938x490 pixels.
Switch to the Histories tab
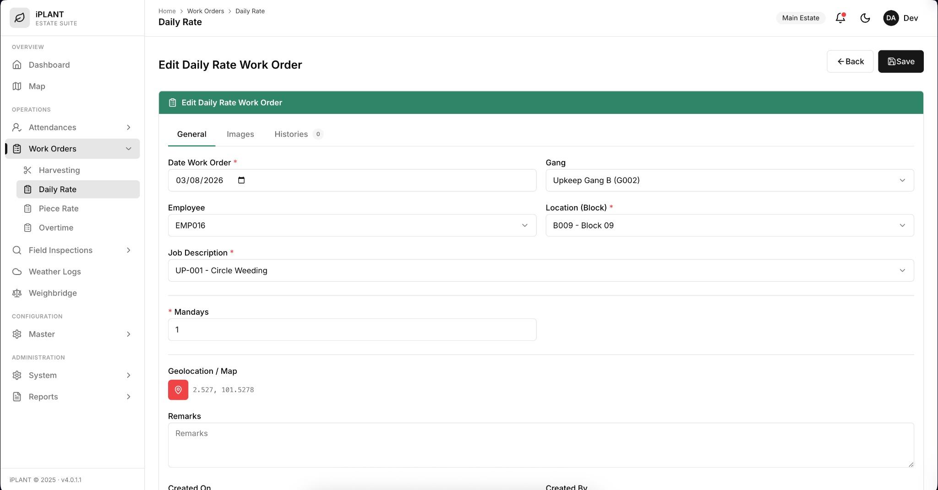299,134
